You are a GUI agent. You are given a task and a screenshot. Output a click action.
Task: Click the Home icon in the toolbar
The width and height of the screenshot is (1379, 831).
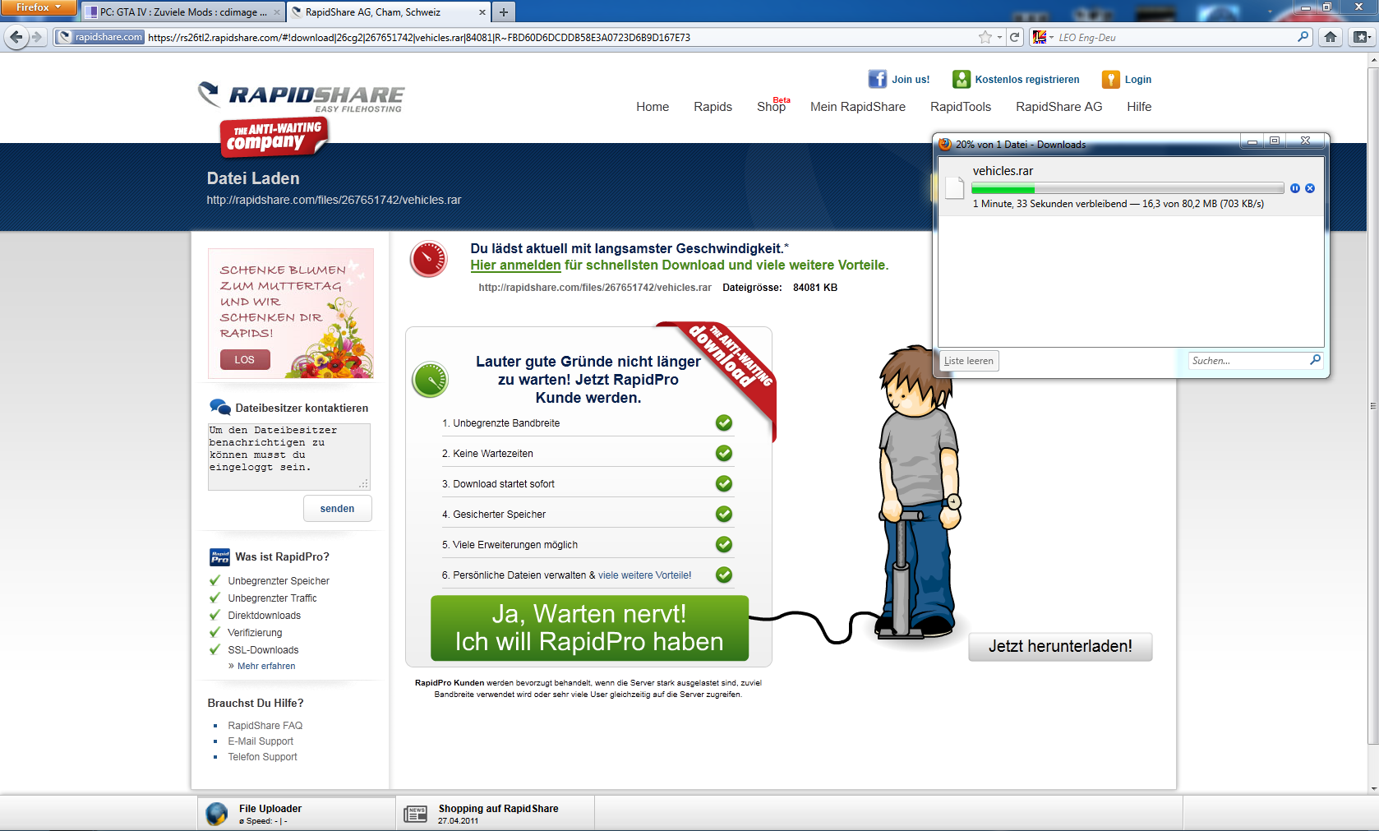tap(1331, 37)
